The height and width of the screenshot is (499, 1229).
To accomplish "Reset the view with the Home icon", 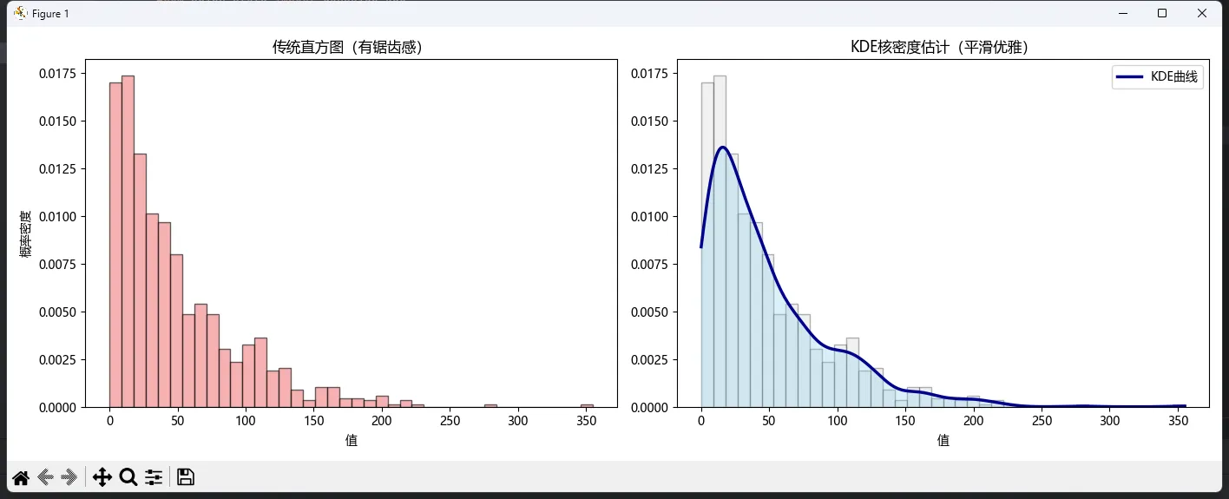I will 21,477.
